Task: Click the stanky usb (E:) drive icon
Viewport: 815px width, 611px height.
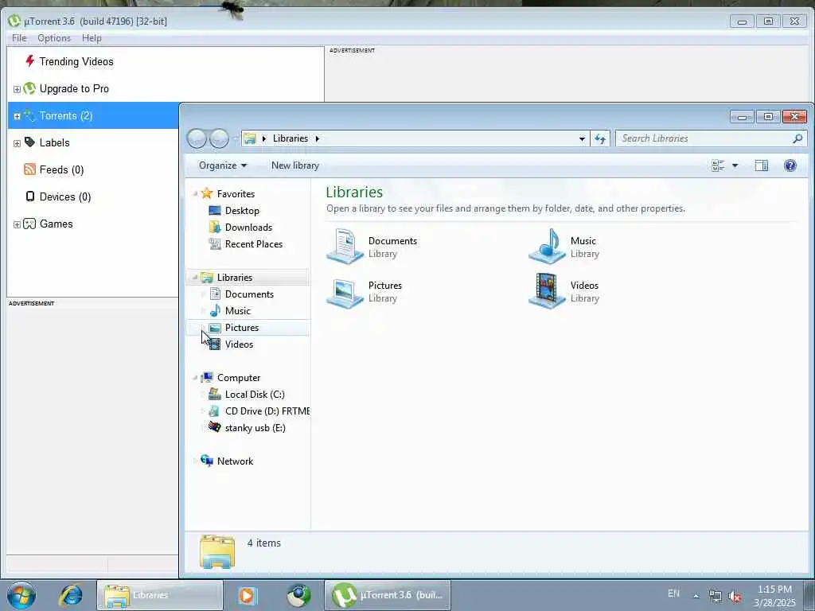Action: 215,427
